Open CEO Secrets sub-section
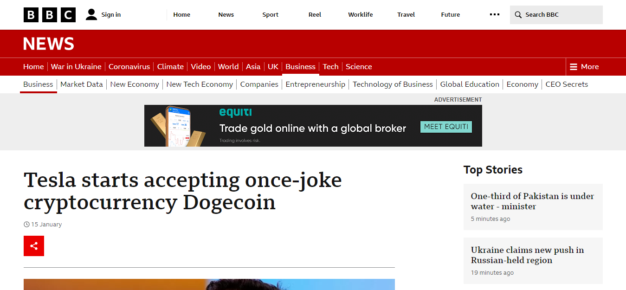Viewport: 626px width, 290px height. pyautogui.click(x=567, y=84)
